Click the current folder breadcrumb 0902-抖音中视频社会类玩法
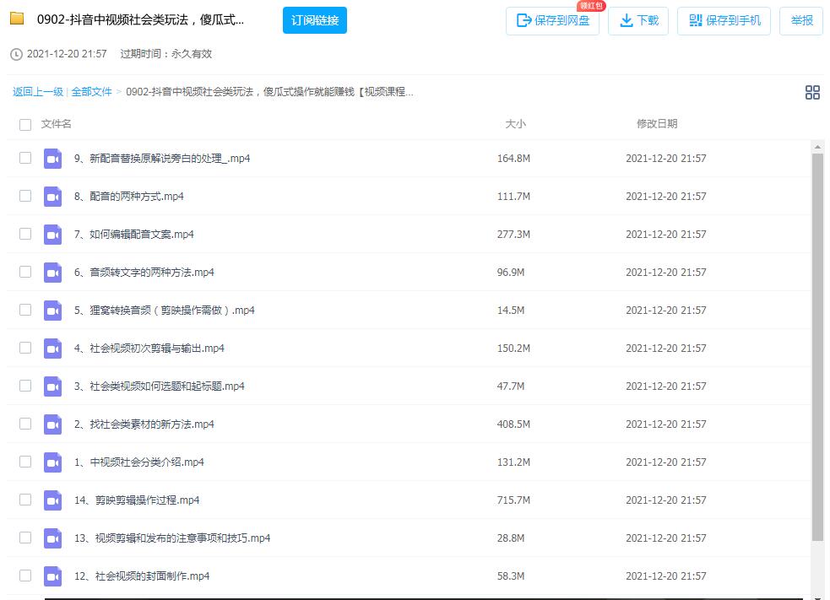 point(269,92)
